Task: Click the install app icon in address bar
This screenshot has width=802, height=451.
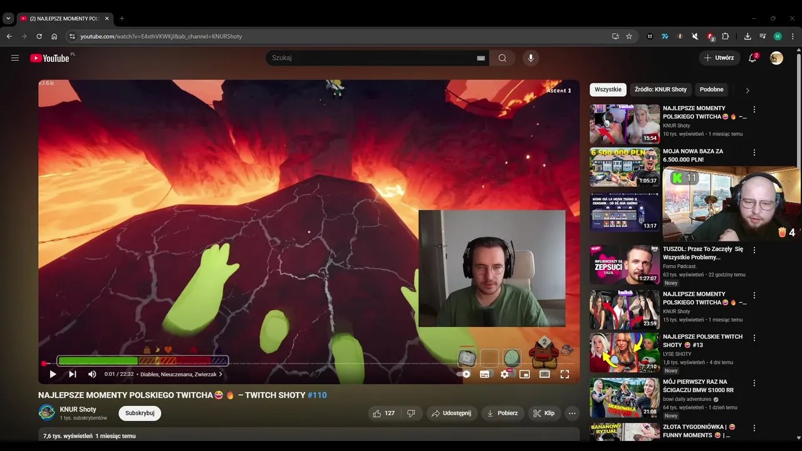Action: coord(615,36)
